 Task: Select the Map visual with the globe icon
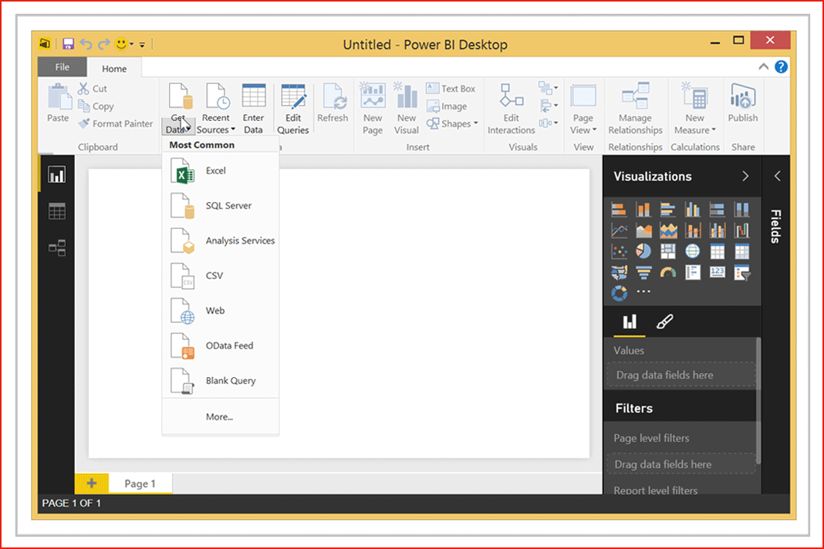(x=693, y=251)
